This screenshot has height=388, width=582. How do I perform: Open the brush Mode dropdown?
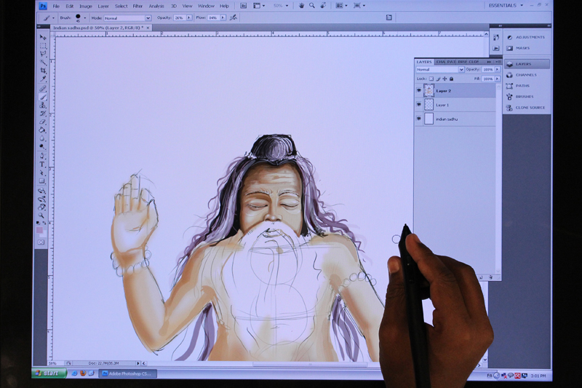pos(127,17)
